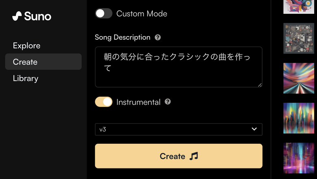Click the Suno logo icon
The image size is (317, 179).
click(x=17, y=17)
